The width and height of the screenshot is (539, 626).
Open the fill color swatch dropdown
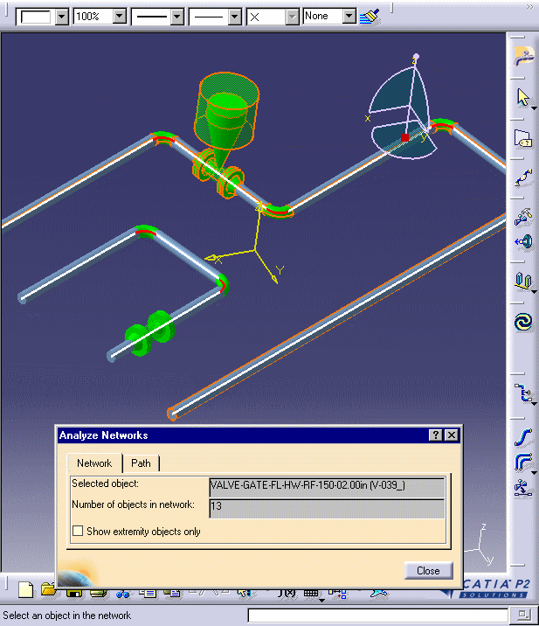pos(61,17)
